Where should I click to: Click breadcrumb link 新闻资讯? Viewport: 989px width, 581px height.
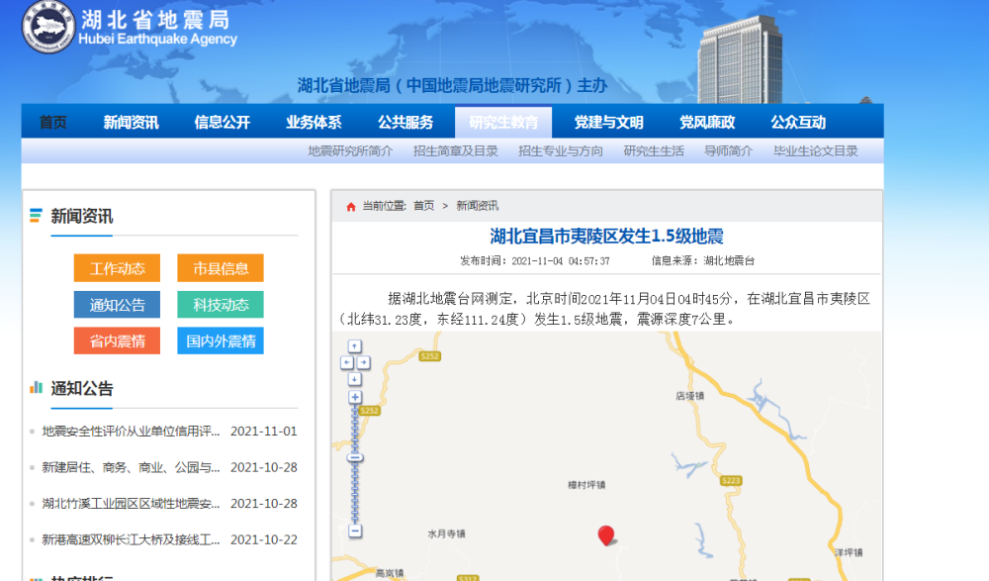[x=478, y=206]
